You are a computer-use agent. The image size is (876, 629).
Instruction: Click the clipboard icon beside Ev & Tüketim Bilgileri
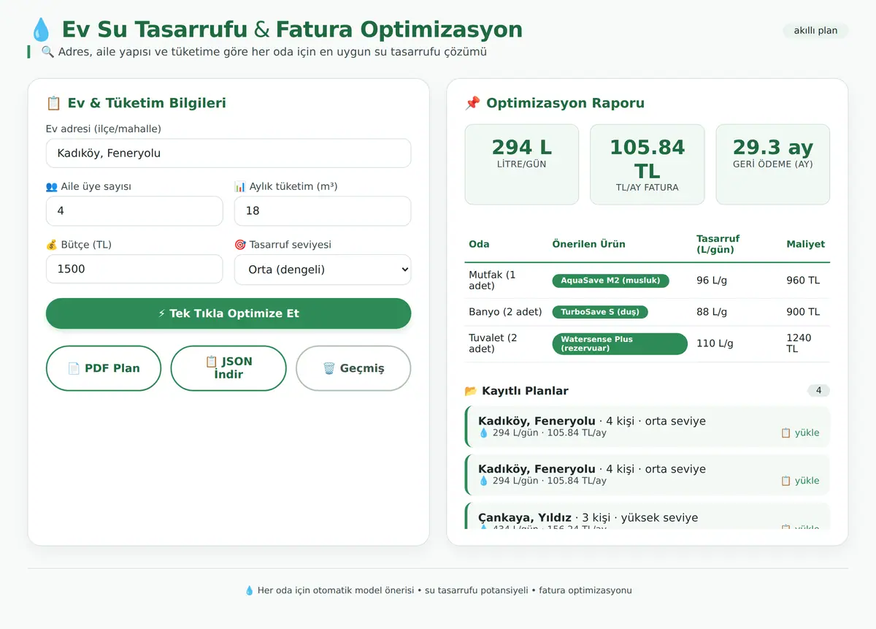tap(53, 103)
